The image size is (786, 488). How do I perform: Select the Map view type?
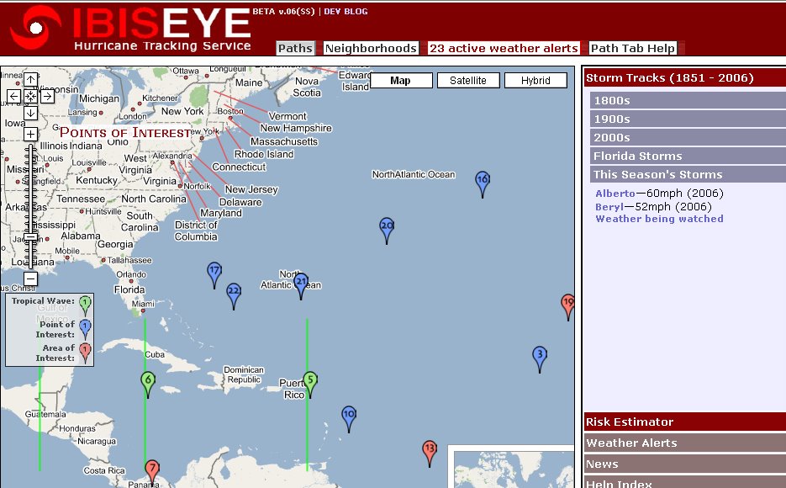[x=400, y=81]
